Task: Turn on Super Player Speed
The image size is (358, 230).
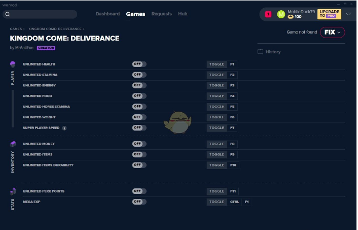Action: (139, 127)
